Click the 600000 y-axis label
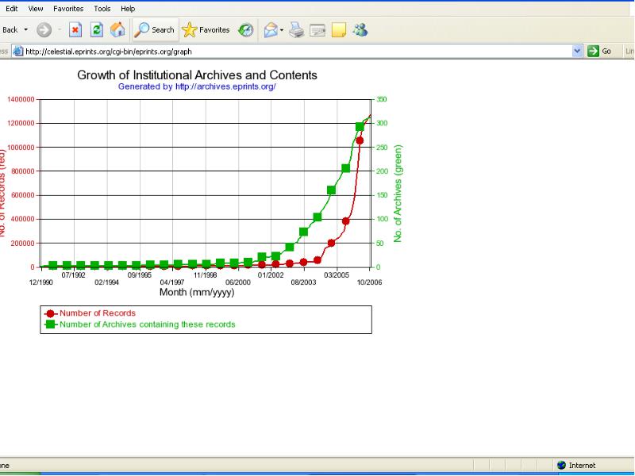Screen dimensions: 635x476 coord(23,195)
